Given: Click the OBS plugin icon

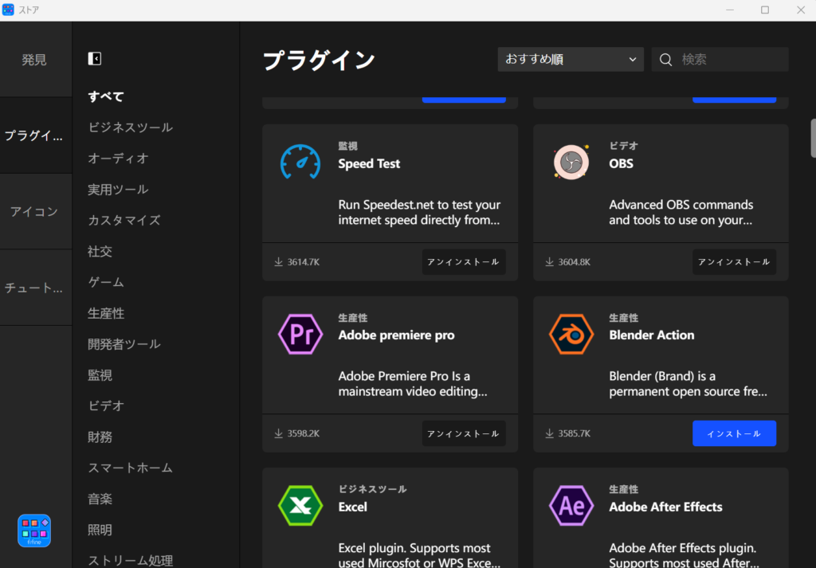Looking at the screenshot, I should pos(571,163).
